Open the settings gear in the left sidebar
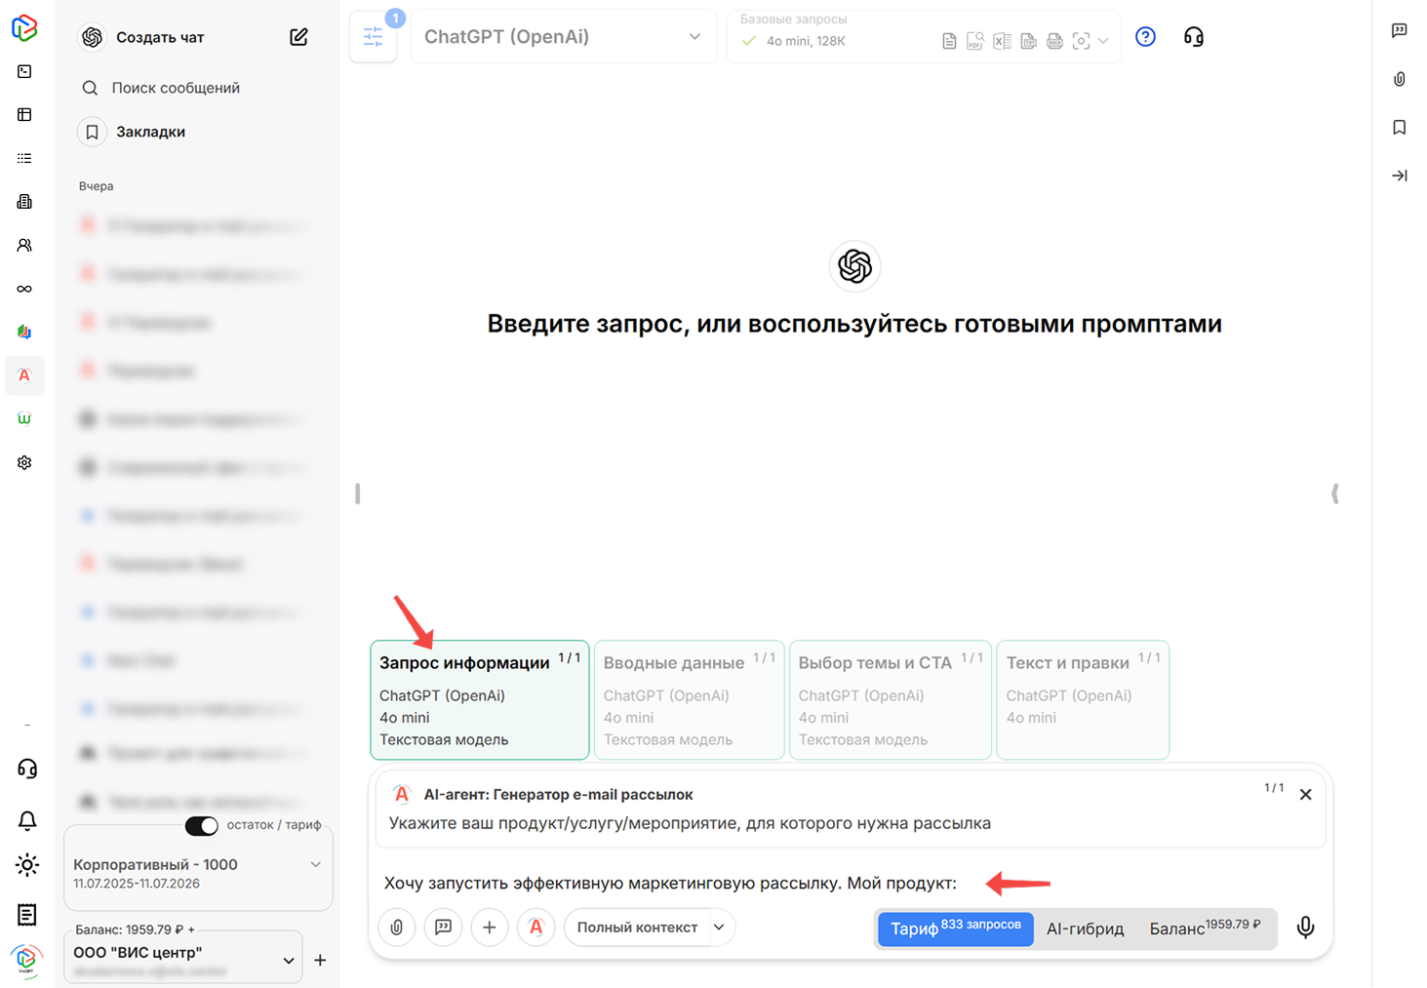 (x=23, y=462)
